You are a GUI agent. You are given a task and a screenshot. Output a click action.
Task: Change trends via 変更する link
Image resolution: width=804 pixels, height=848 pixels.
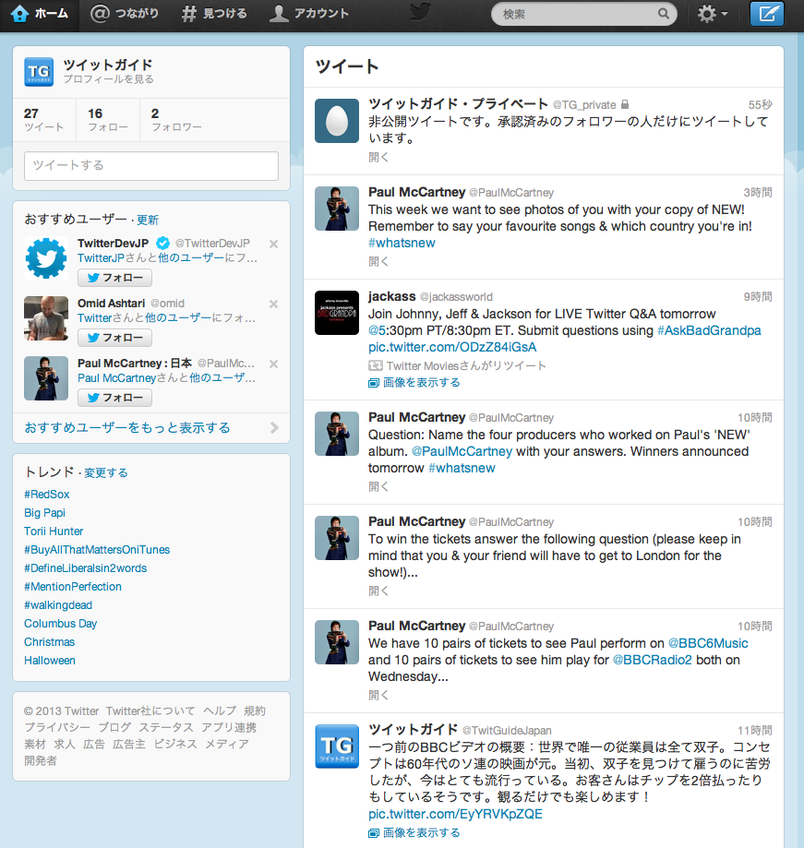(x=106, y=472)
